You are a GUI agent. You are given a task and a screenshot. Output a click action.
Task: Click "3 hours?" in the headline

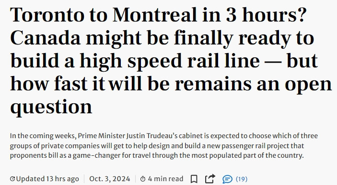[266, 15]
